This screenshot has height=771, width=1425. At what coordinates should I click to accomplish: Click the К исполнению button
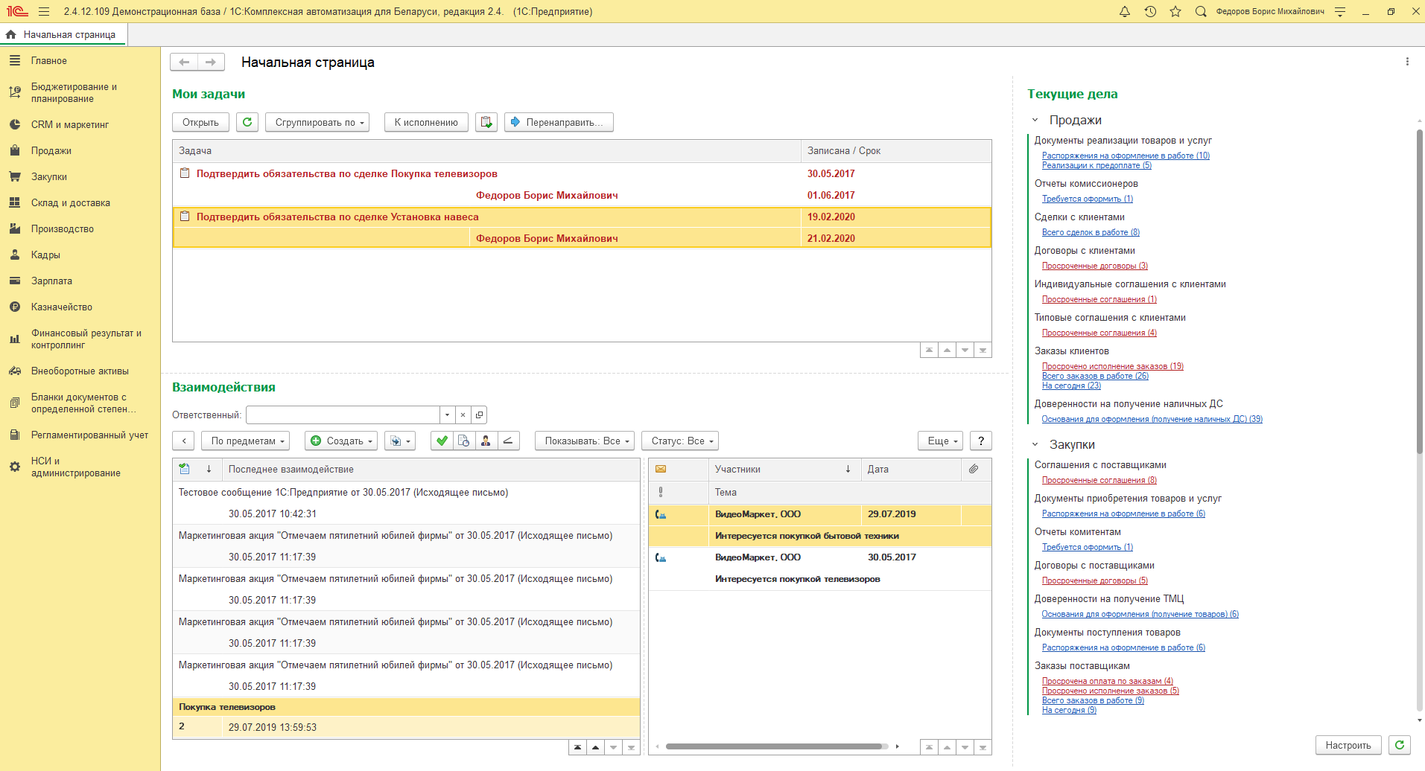click(426, 122)
